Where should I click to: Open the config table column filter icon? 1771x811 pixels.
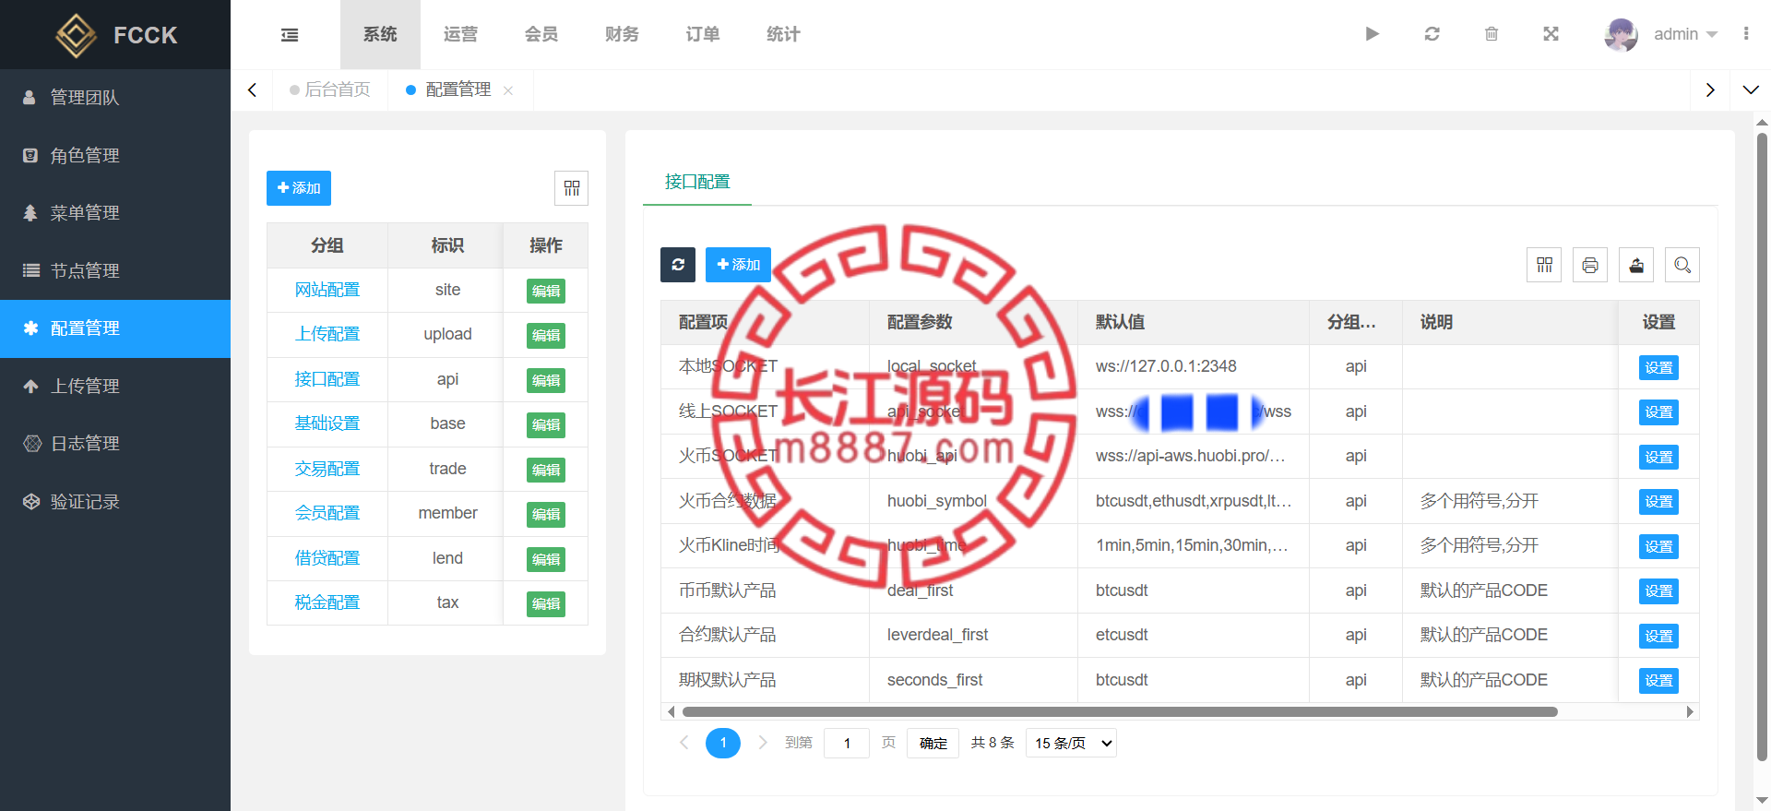1544,266
